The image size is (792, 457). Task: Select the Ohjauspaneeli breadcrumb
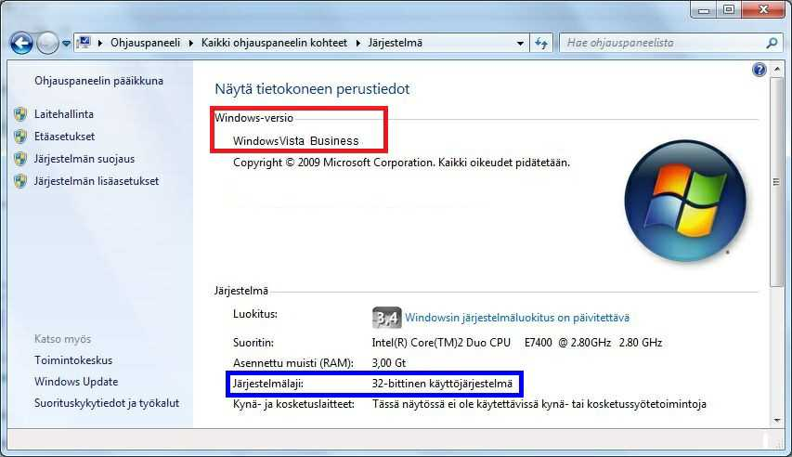click(146, 43)
